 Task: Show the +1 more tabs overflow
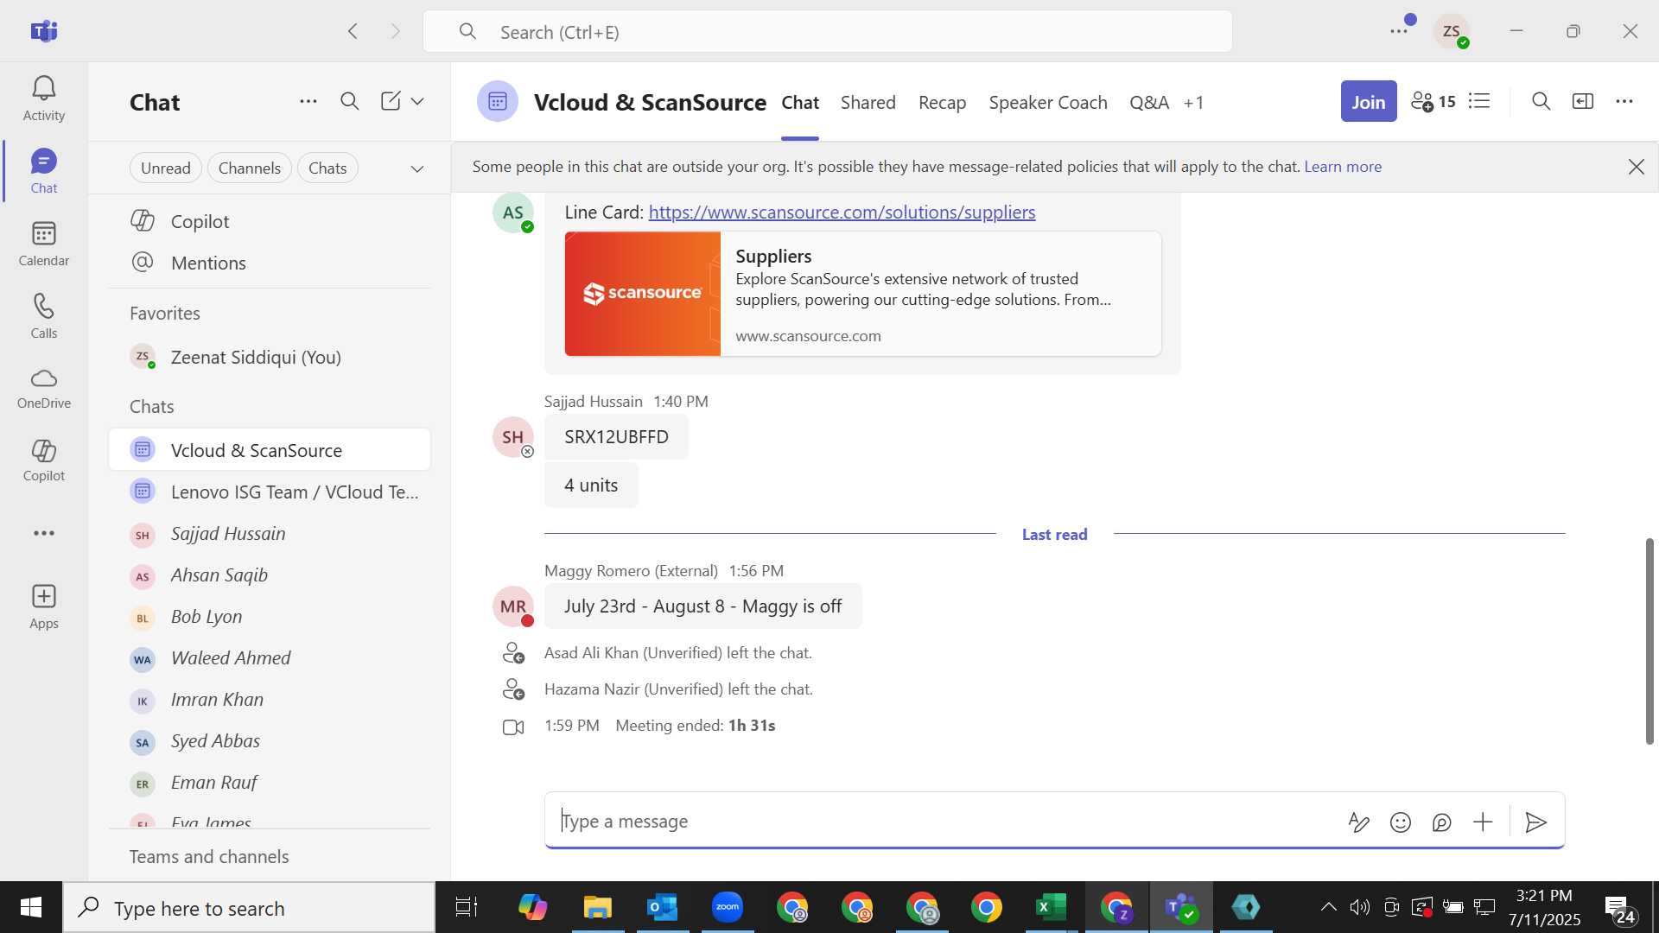click(1193, 103)
